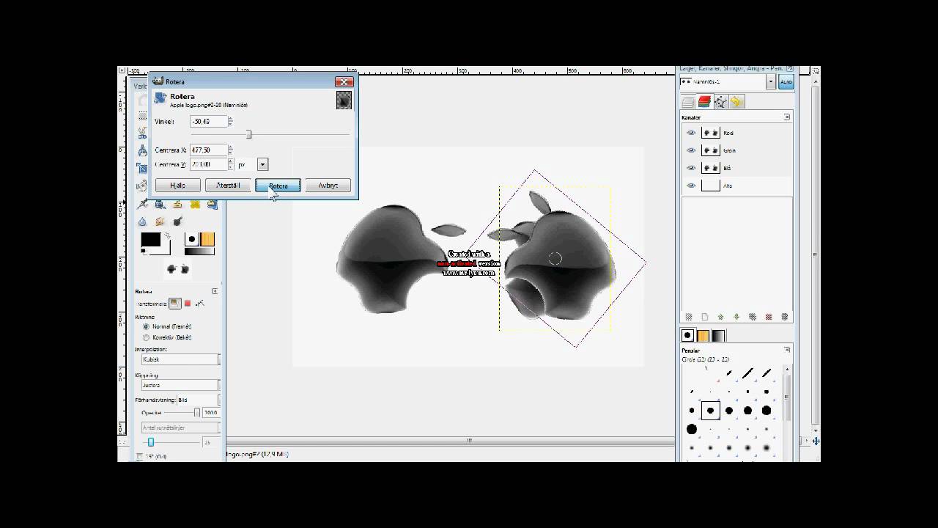Click the Opacitet slider handle
The width and height of the screenshot is (938, 528).
point(196,413)
